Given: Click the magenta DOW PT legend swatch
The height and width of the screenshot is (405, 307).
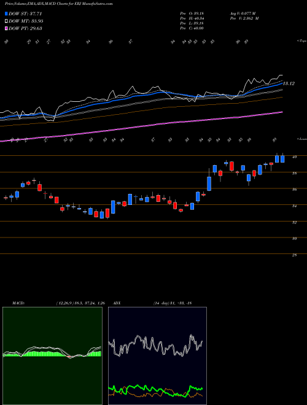Looking at the screenshot, I should tap(7, 28).
